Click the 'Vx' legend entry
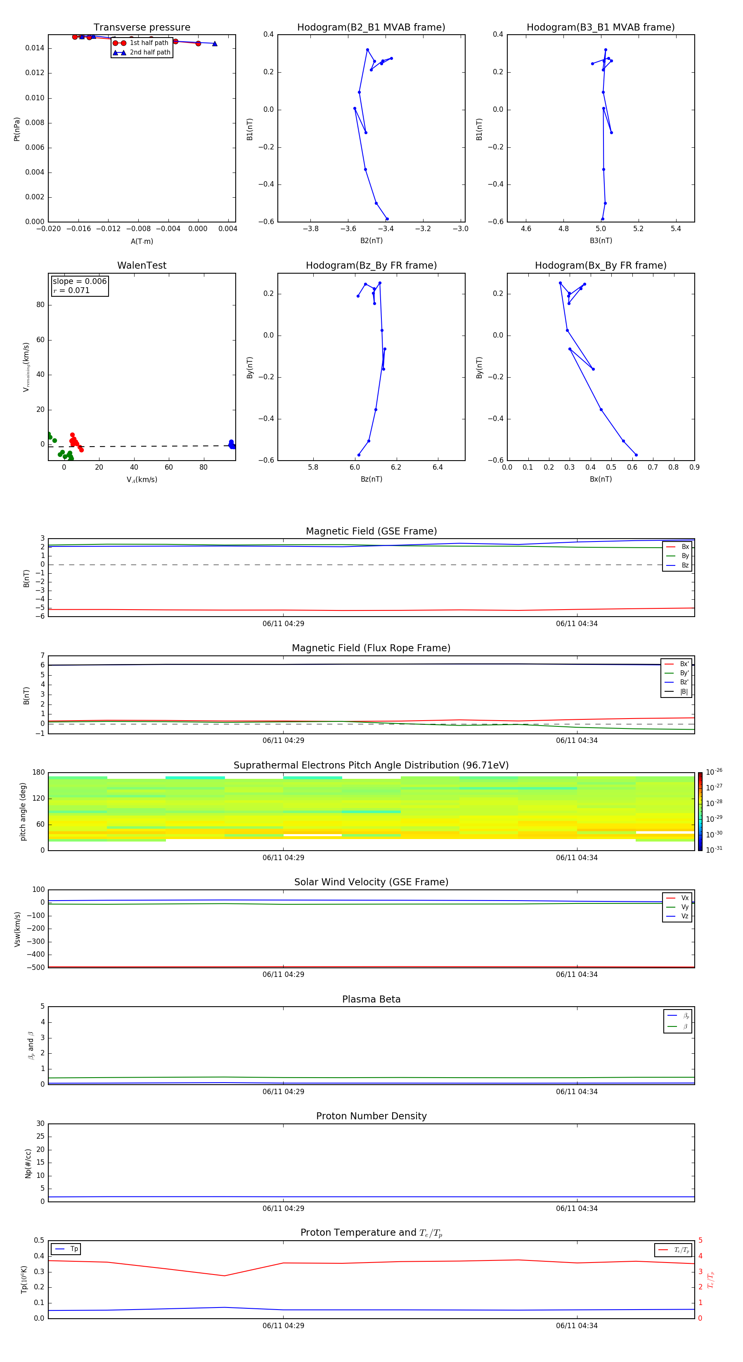Image resolution: width=743 pixels, height=1362 pixels. tap(677, 898)
